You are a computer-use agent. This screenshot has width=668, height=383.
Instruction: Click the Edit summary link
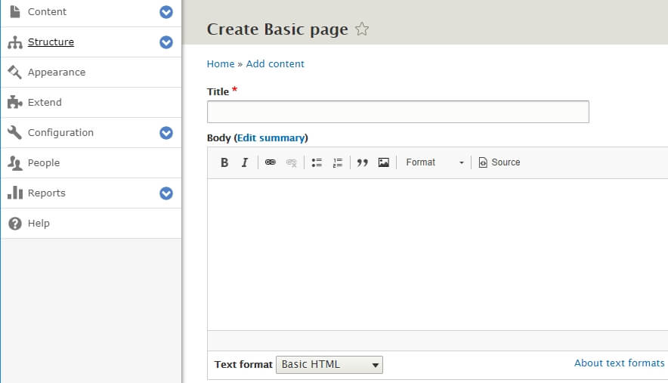tap(271, 137)
